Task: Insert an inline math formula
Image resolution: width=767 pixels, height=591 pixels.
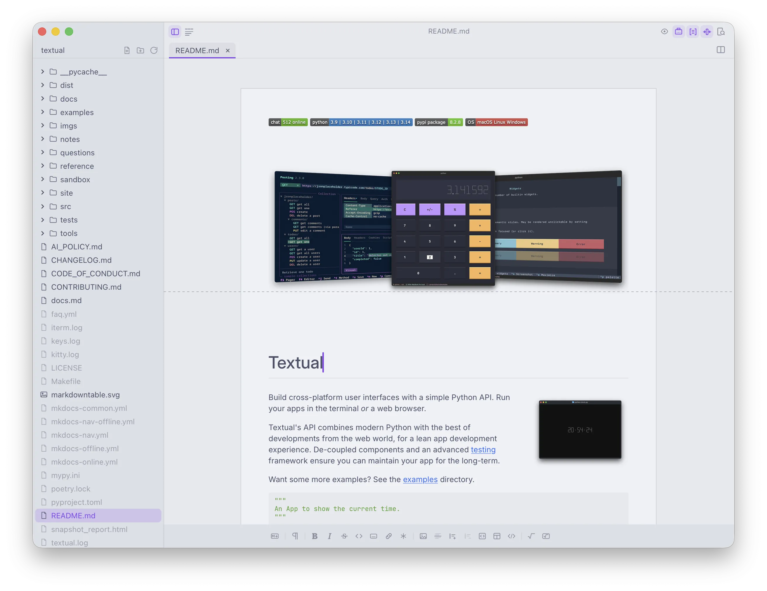Action: 531,536
